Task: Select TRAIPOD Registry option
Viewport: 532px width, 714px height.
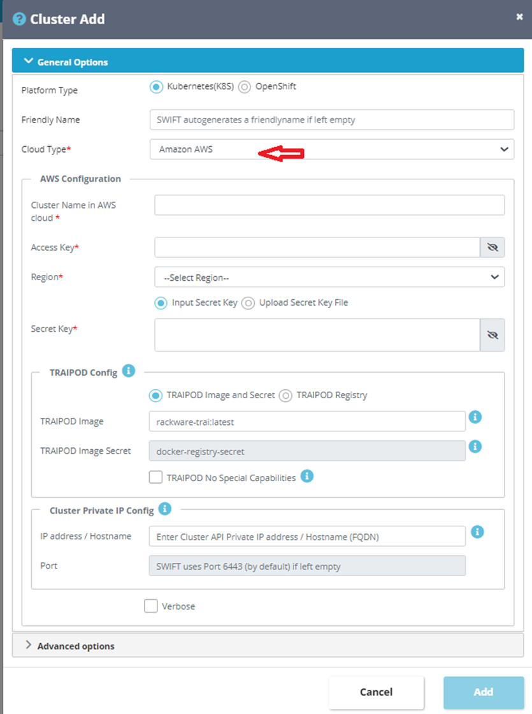Action: tap(285, 395)
